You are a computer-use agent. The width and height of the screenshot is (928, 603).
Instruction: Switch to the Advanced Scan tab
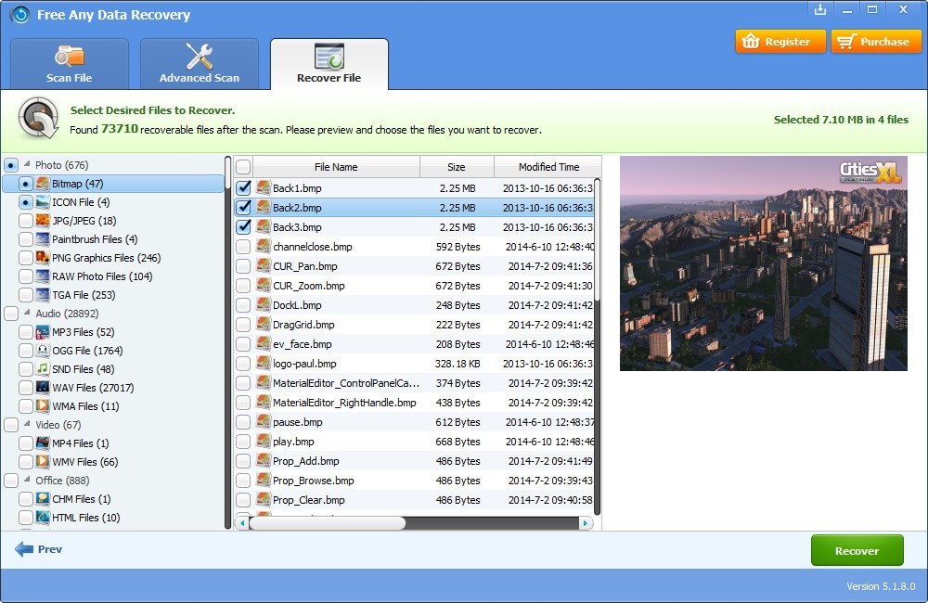pyautogui.click(x=199, y=63)
